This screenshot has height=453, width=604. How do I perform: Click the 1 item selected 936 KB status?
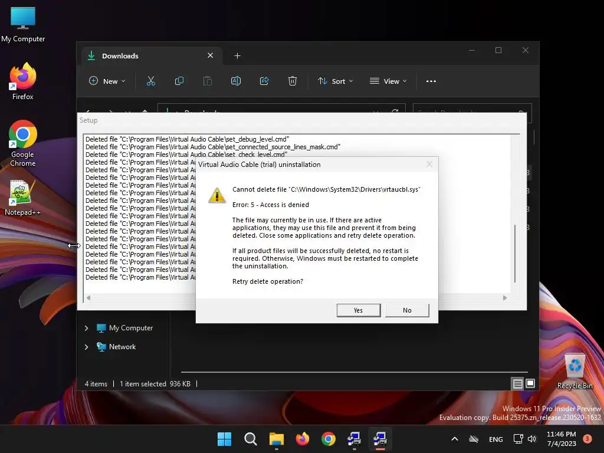(x=155, y=383)
